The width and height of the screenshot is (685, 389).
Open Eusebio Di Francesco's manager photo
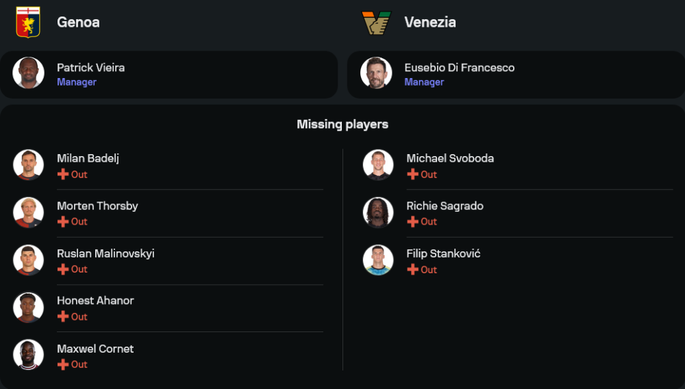[377, 73]
